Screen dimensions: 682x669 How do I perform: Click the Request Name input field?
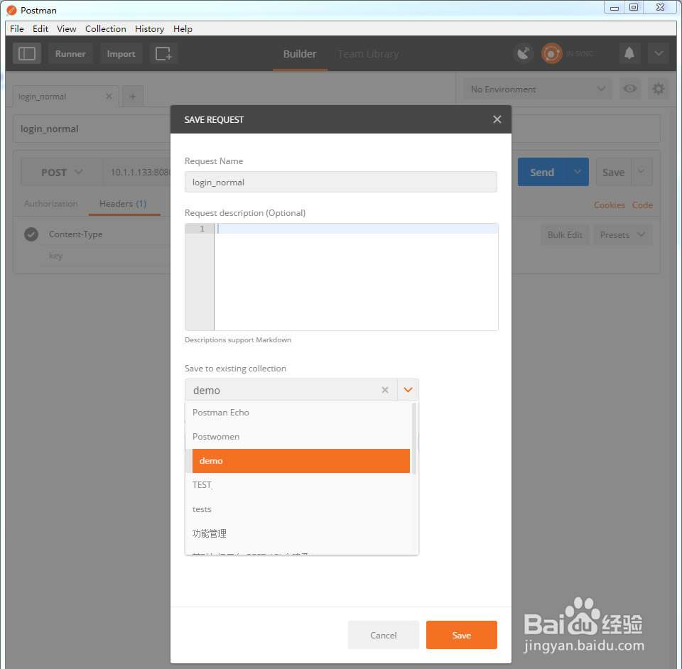coord(340,183)
